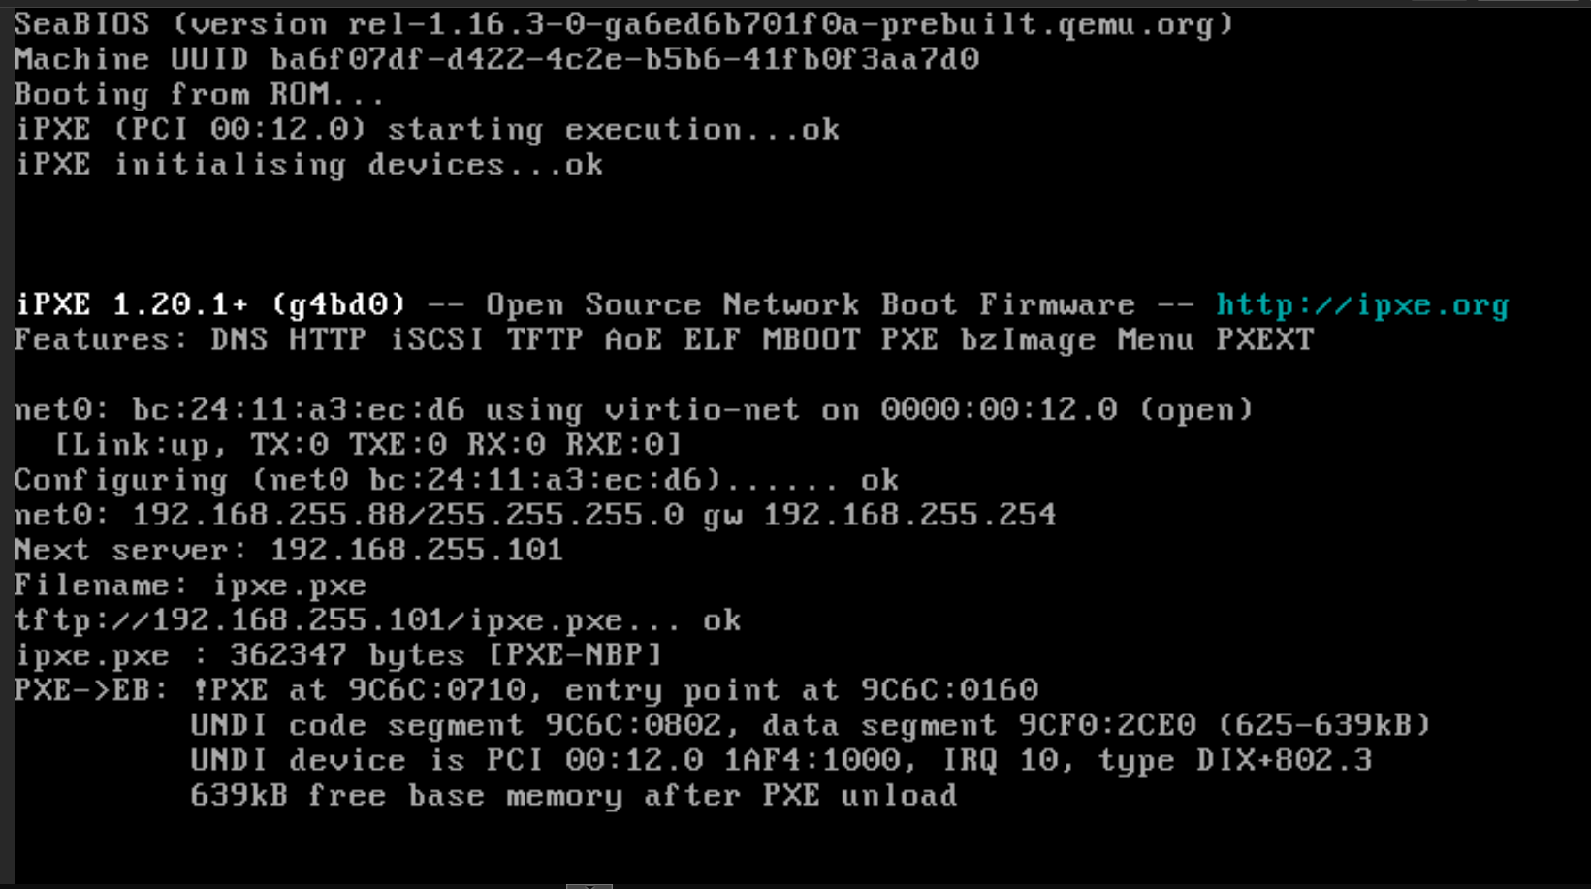Click the 'bzImage' feature word
Image resolution: width=1591 pixels, height=889 pixels.
click(x=1027, y=340)
